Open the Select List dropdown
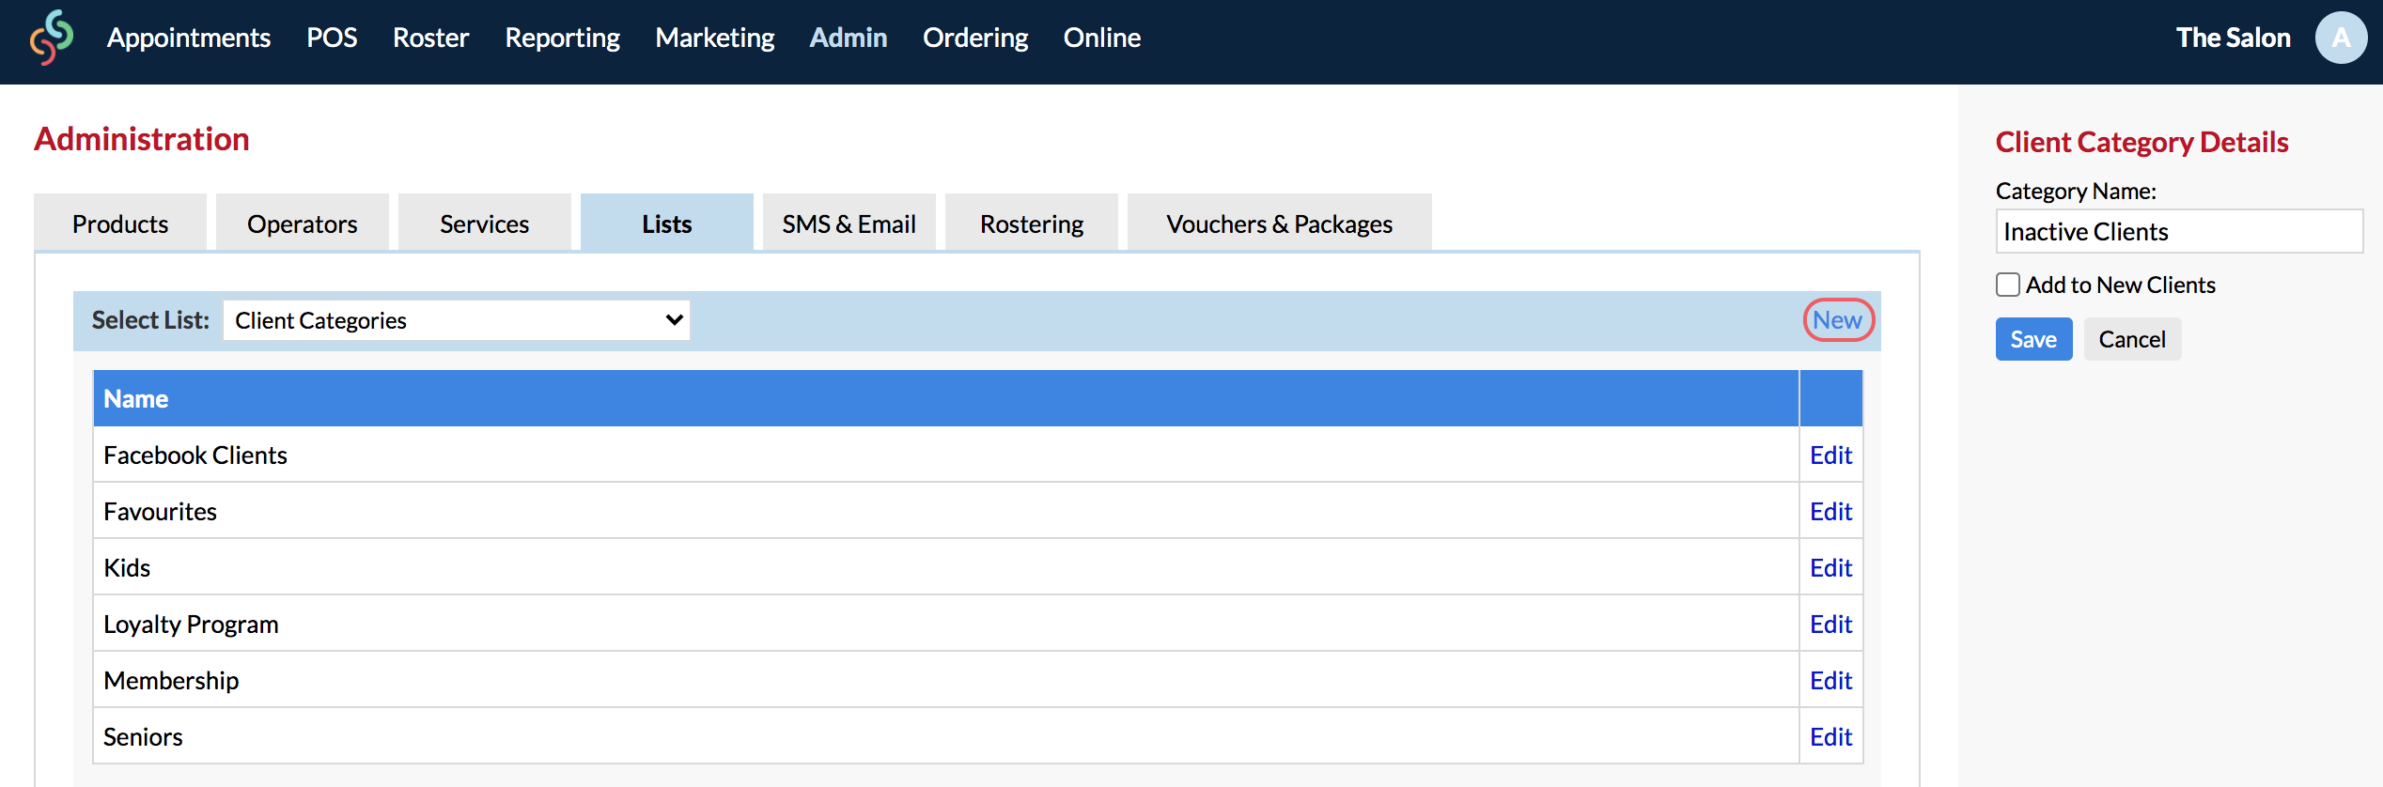The image size is (2383, 787). pos(457,320)
